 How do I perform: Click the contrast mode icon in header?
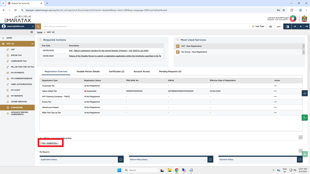click(287, 26)
